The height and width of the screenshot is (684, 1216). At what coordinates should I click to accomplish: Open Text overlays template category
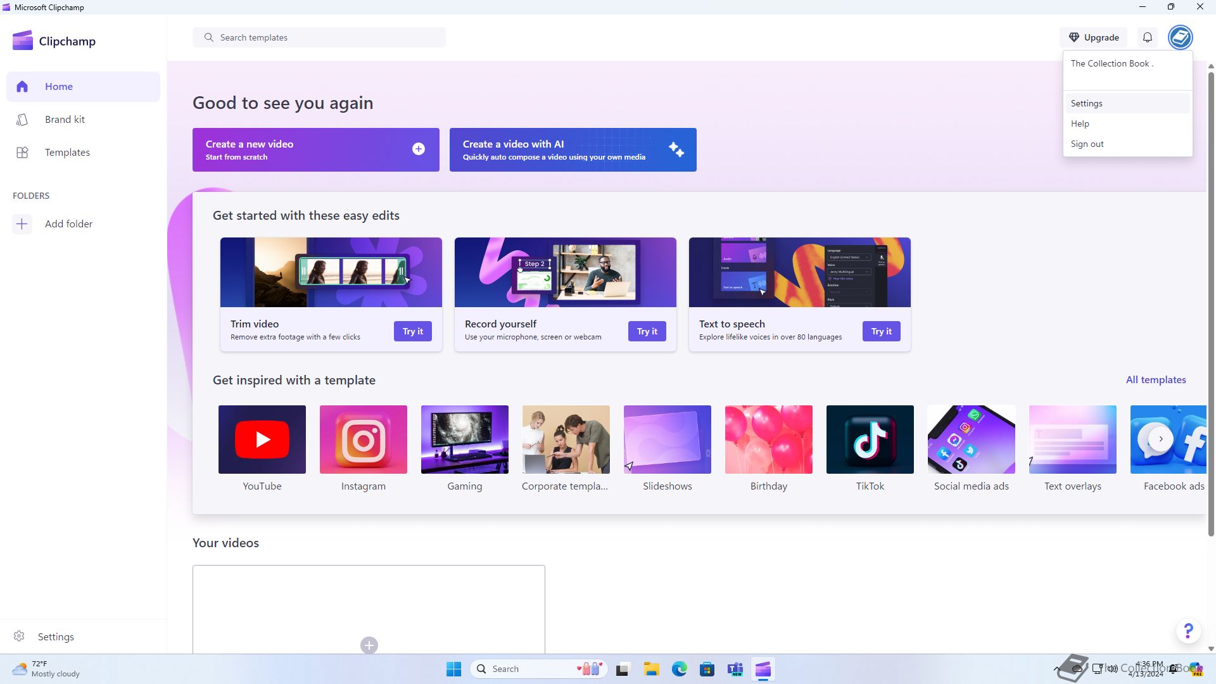click(1073, 440)
